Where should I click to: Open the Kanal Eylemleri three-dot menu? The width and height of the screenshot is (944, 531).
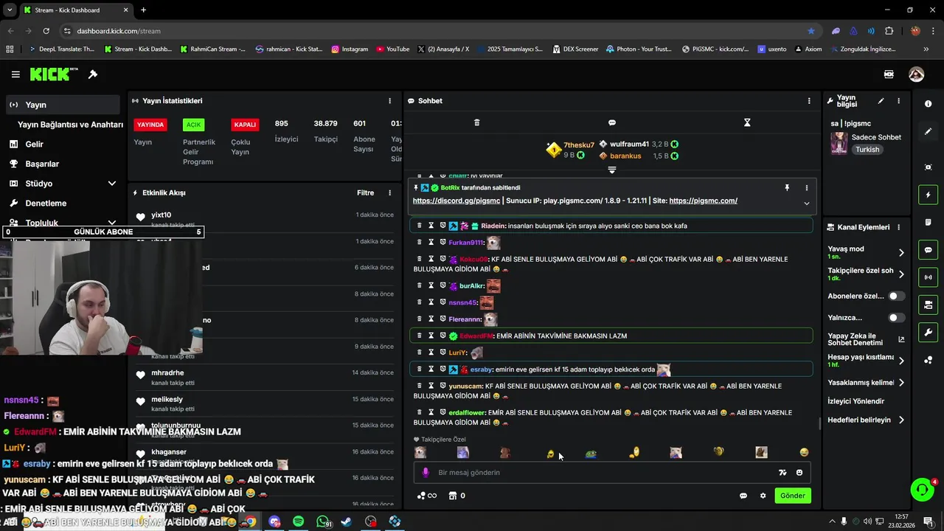pyautogui.click(x=898, y=227)
